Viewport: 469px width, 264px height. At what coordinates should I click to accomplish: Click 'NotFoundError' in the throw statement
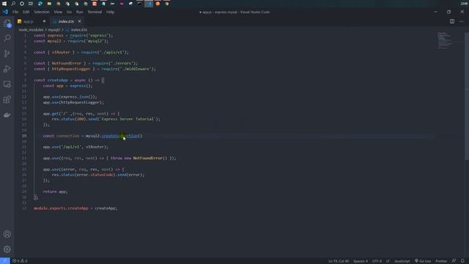(x=148, y=158)
